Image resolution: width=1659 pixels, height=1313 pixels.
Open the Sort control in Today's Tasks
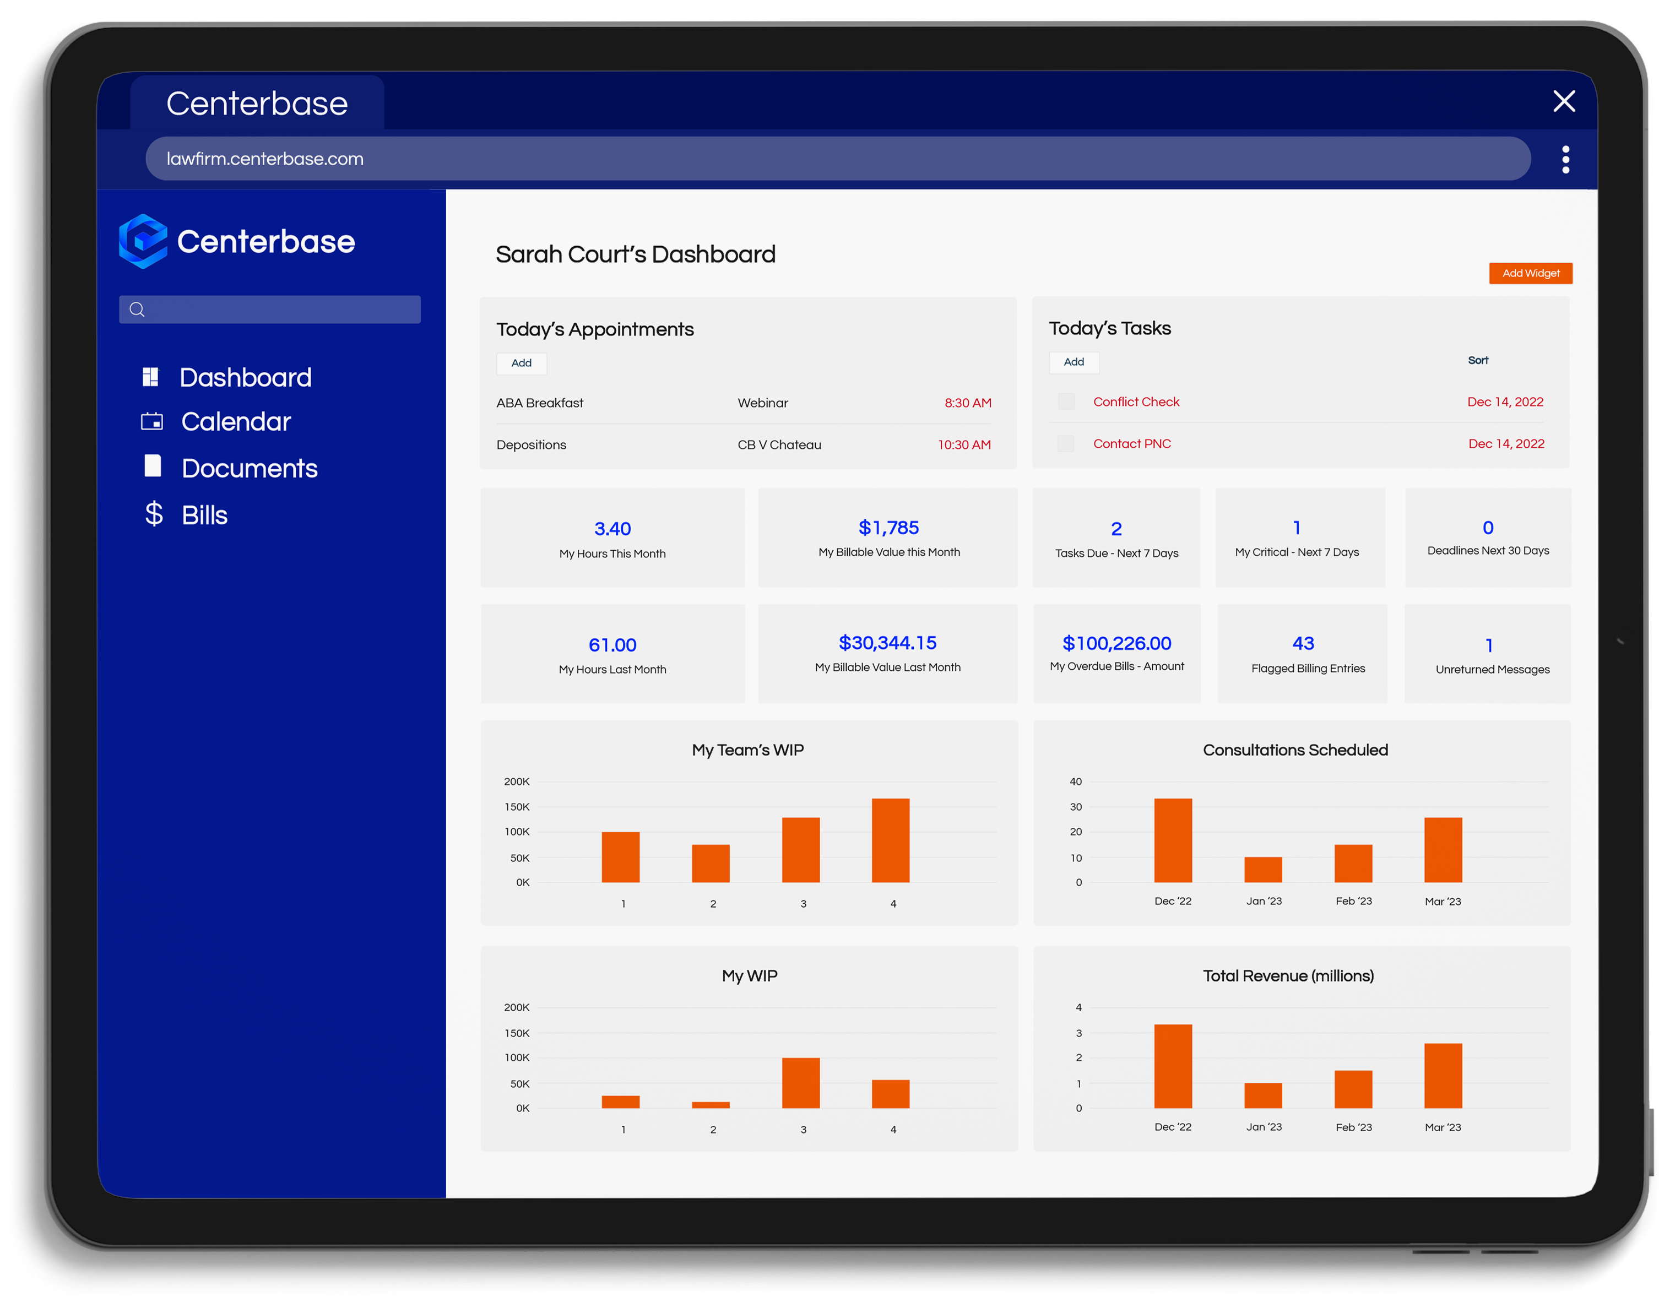click(x=1478, y=360)
